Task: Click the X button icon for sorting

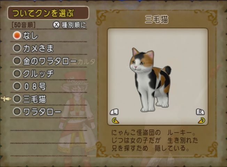Action: [x=56, y=25]
